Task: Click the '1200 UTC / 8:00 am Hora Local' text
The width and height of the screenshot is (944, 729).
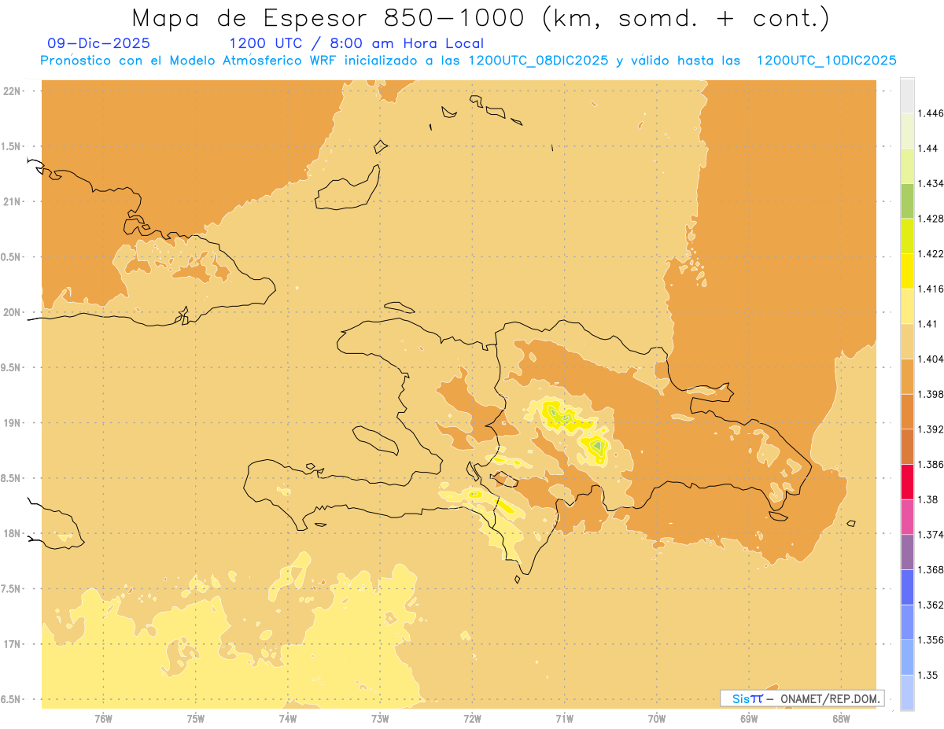Action: click(356, 43)
